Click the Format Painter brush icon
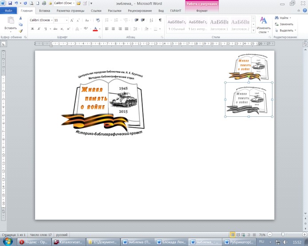Image resolution: width=308 pixels, height=246 pixels. click(x=20, y=31)
